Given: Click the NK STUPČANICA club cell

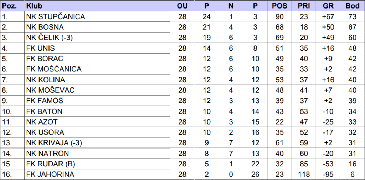Looking at the screenshot, I should [56, 16].
